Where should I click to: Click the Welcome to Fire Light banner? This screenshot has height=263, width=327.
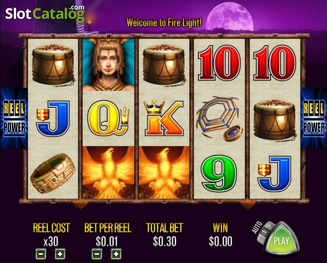pos(164,23)
